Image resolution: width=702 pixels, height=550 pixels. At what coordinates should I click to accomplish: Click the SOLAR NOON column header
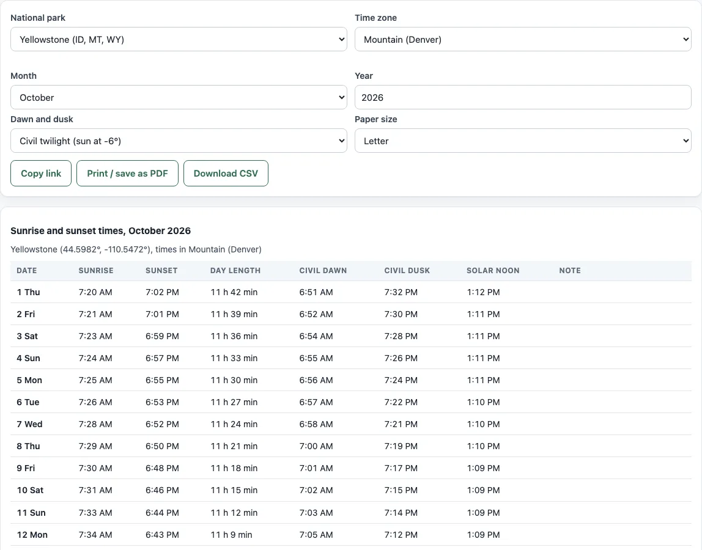pos(493,271)
